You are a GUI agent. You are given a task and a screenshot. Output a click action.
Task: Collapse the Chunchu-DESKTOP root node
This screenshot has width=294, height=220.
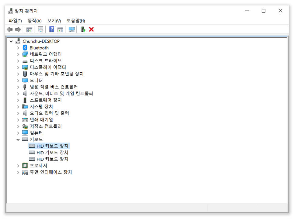[11, 41]
